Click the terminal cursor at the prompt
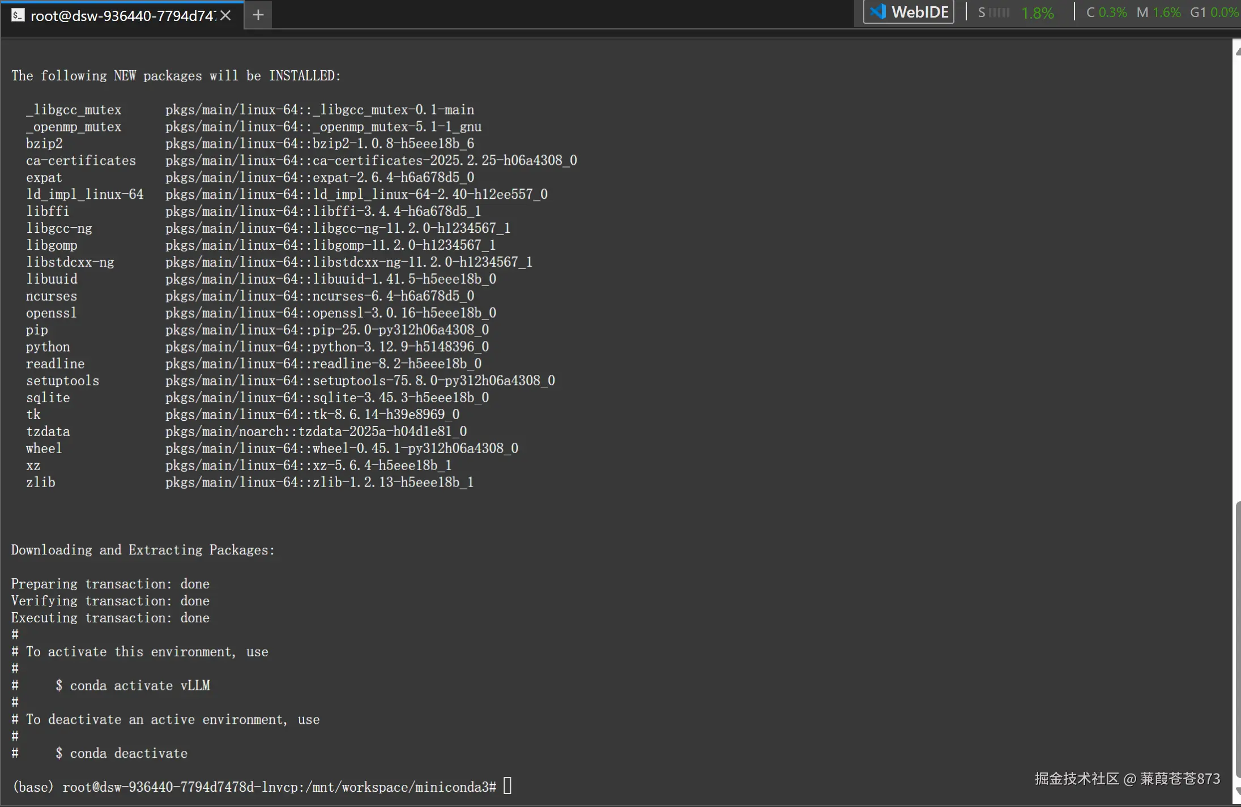The height and width of the screenshot is (807, 1241). coord(507,786)
